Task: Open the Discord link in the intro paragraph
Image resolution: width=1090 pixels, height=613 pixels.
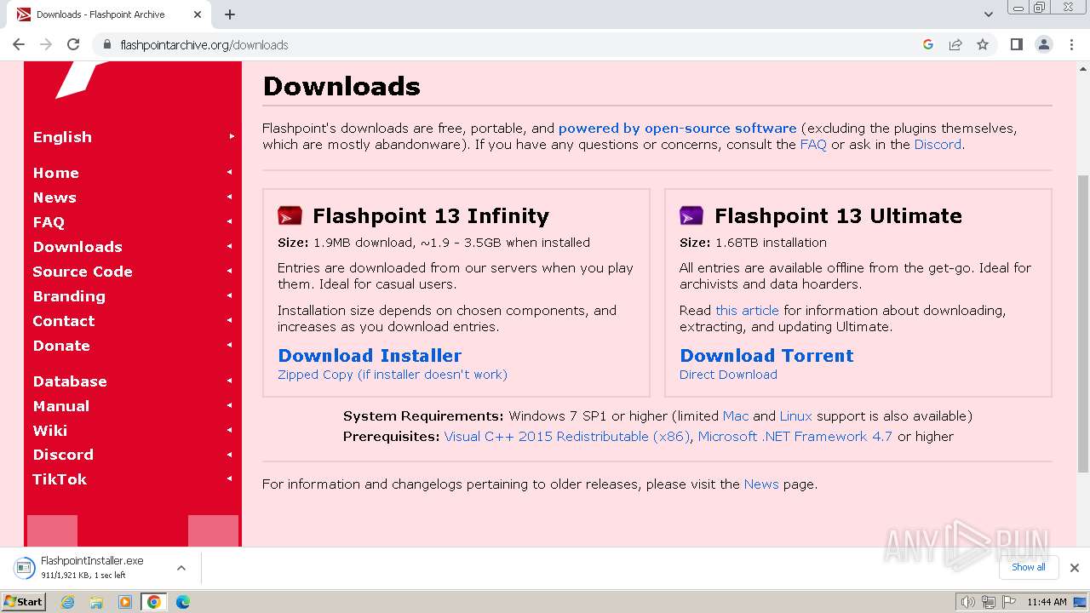Action: pyautogui.click(x=938, y=145)
